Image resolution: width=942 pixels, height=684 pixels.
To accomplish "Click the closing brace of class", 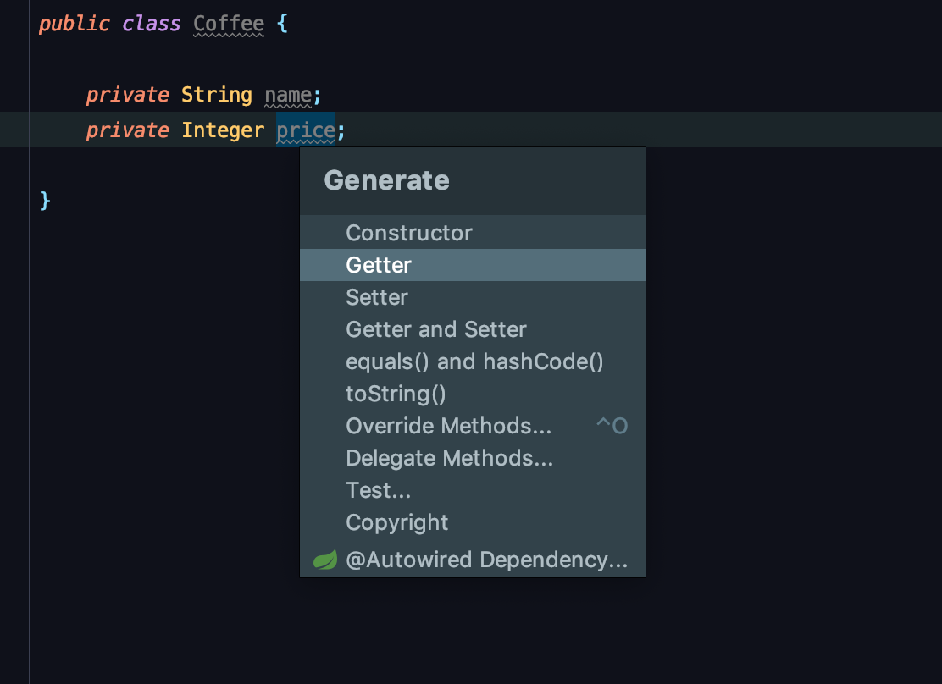I will [x=46, y=201].
